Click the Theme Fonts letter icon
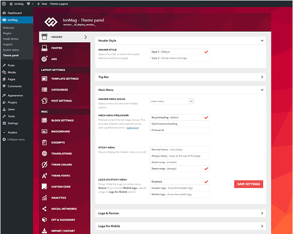Image resolution: width=293 pixels, height=234 pixels. [45, 176]
